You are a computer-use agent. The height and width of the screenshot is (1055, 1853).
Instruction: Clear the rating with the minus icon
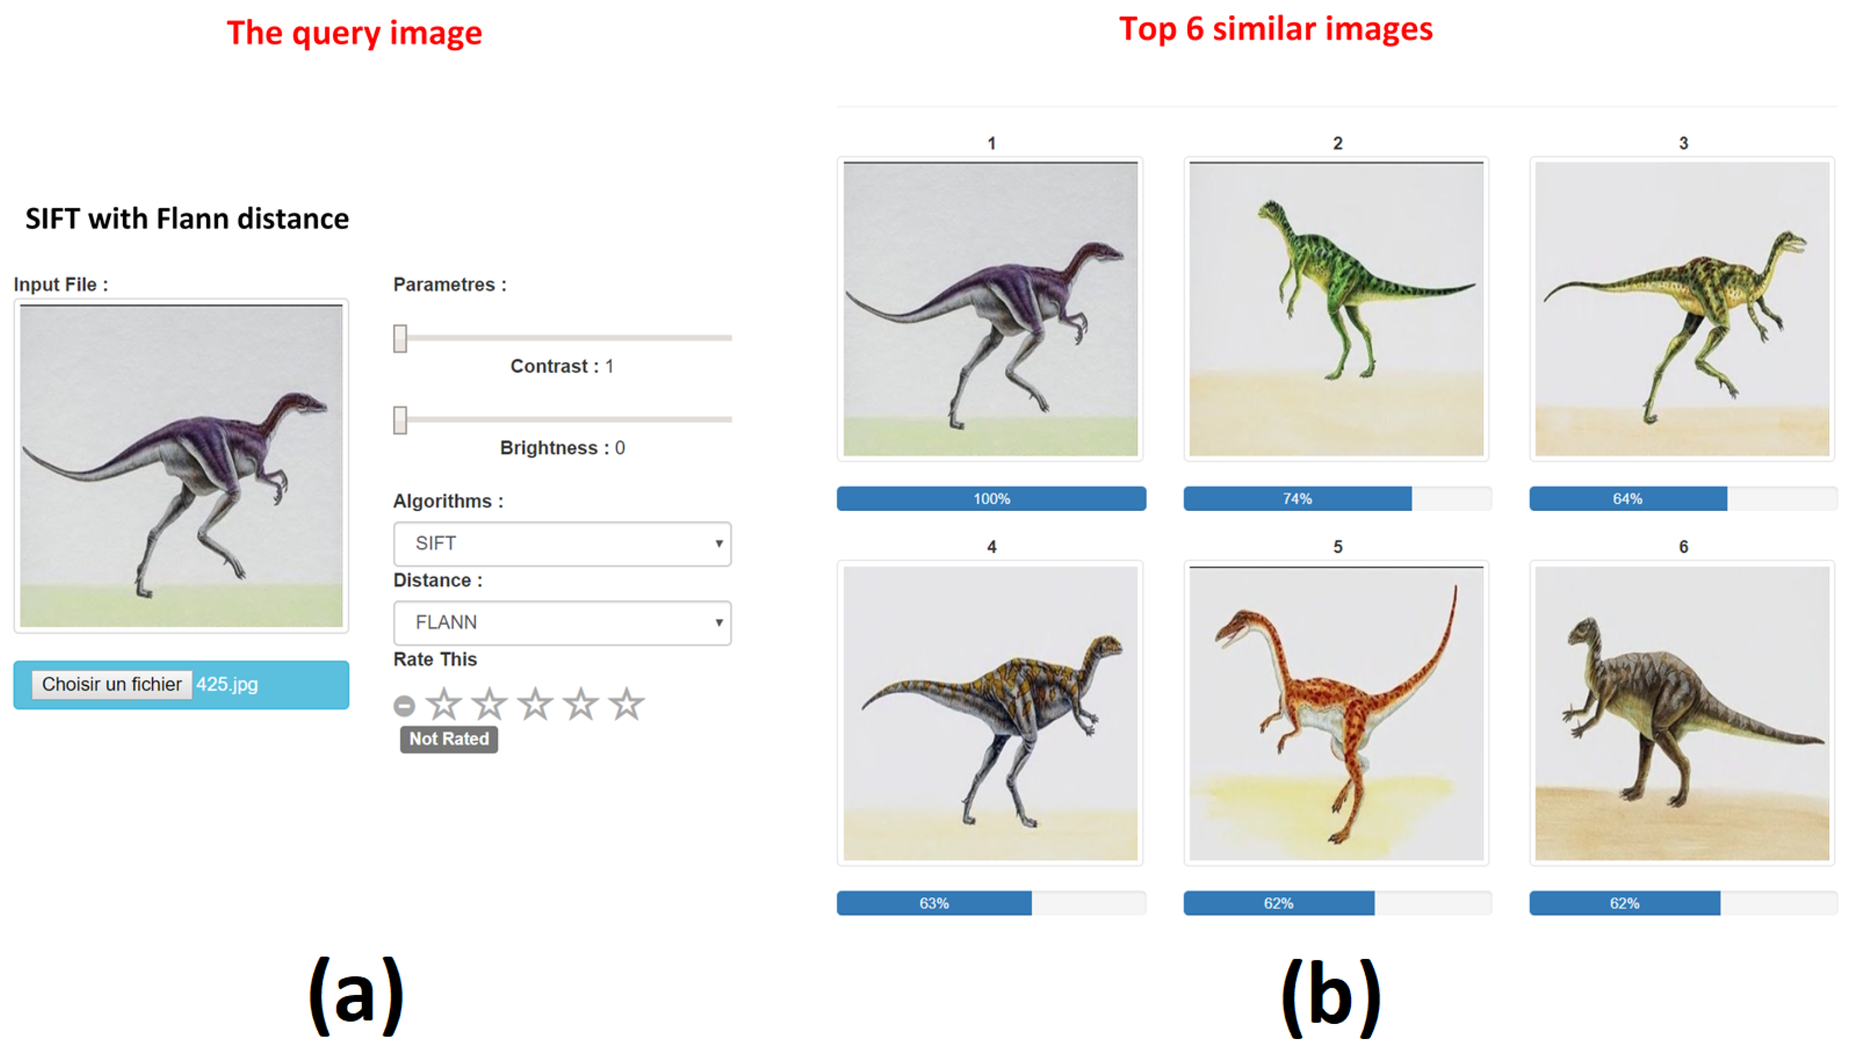tap(404, 706)
